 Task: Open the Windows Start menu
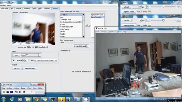pyautogui.click(x=3, y=99)
